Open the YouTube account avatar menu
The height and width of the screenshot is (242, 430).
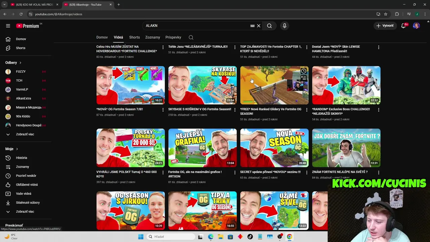point(416,26)
